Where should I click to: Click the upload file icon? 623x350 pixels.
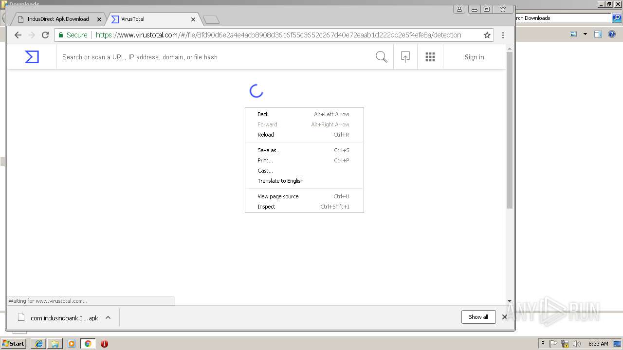coord(405,57)
